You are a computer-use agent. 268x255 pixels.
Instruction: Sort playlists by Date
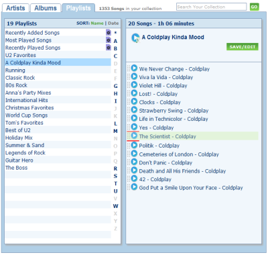coord(113,23)
